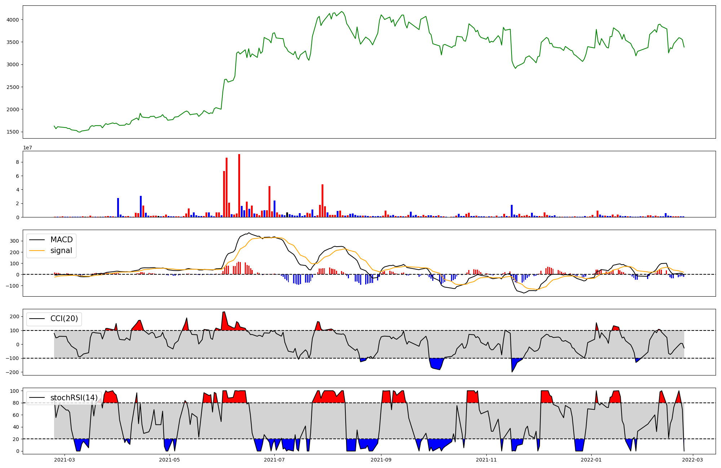
Task: Click the tallest red volume bar
Action: 239,185
